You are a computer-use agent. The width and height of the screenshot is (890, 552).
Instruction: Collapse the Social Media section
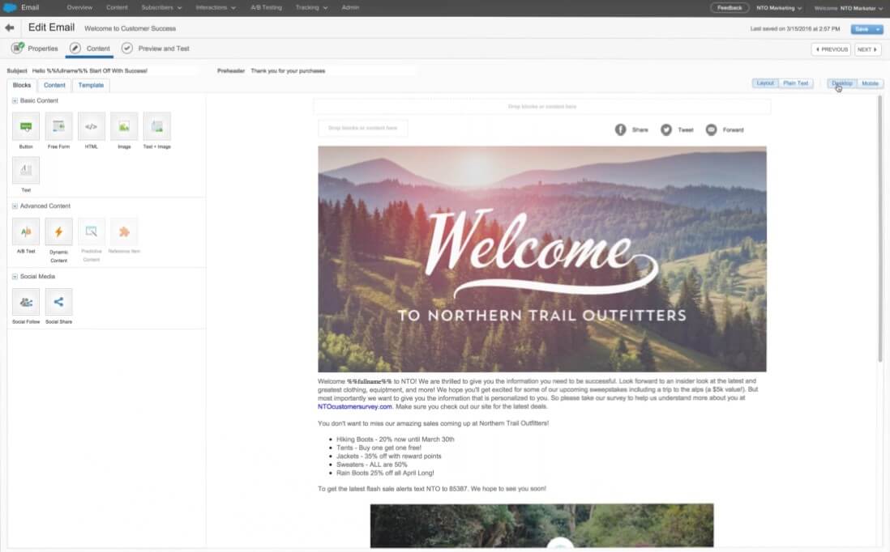(15, 277)
